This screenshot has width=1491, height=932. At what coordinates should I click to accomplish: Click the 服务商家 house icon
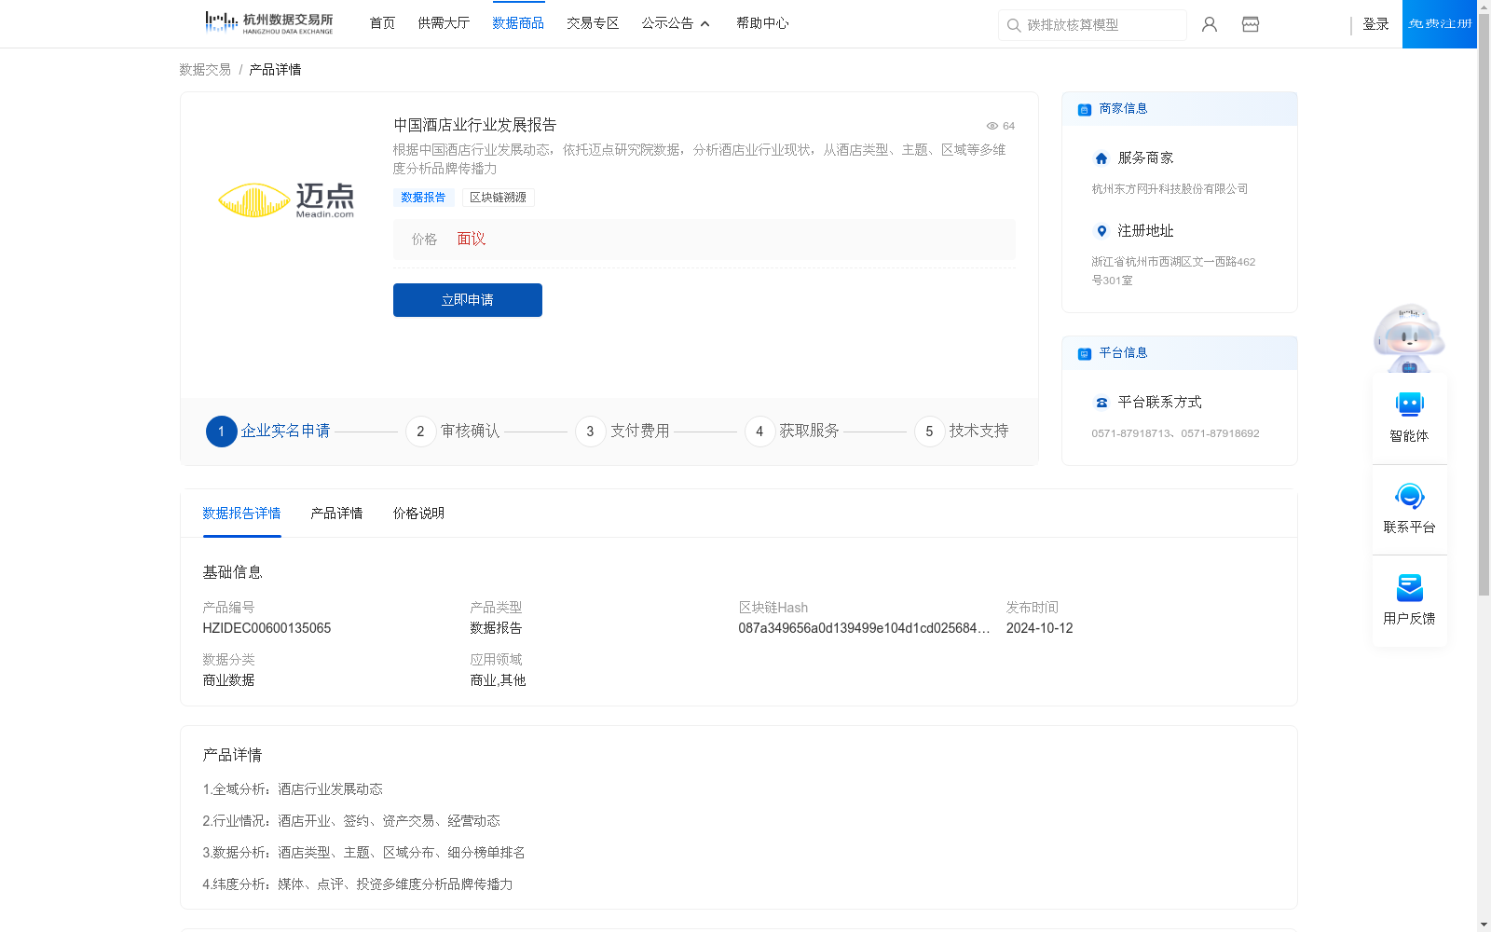coord(1101,158)
